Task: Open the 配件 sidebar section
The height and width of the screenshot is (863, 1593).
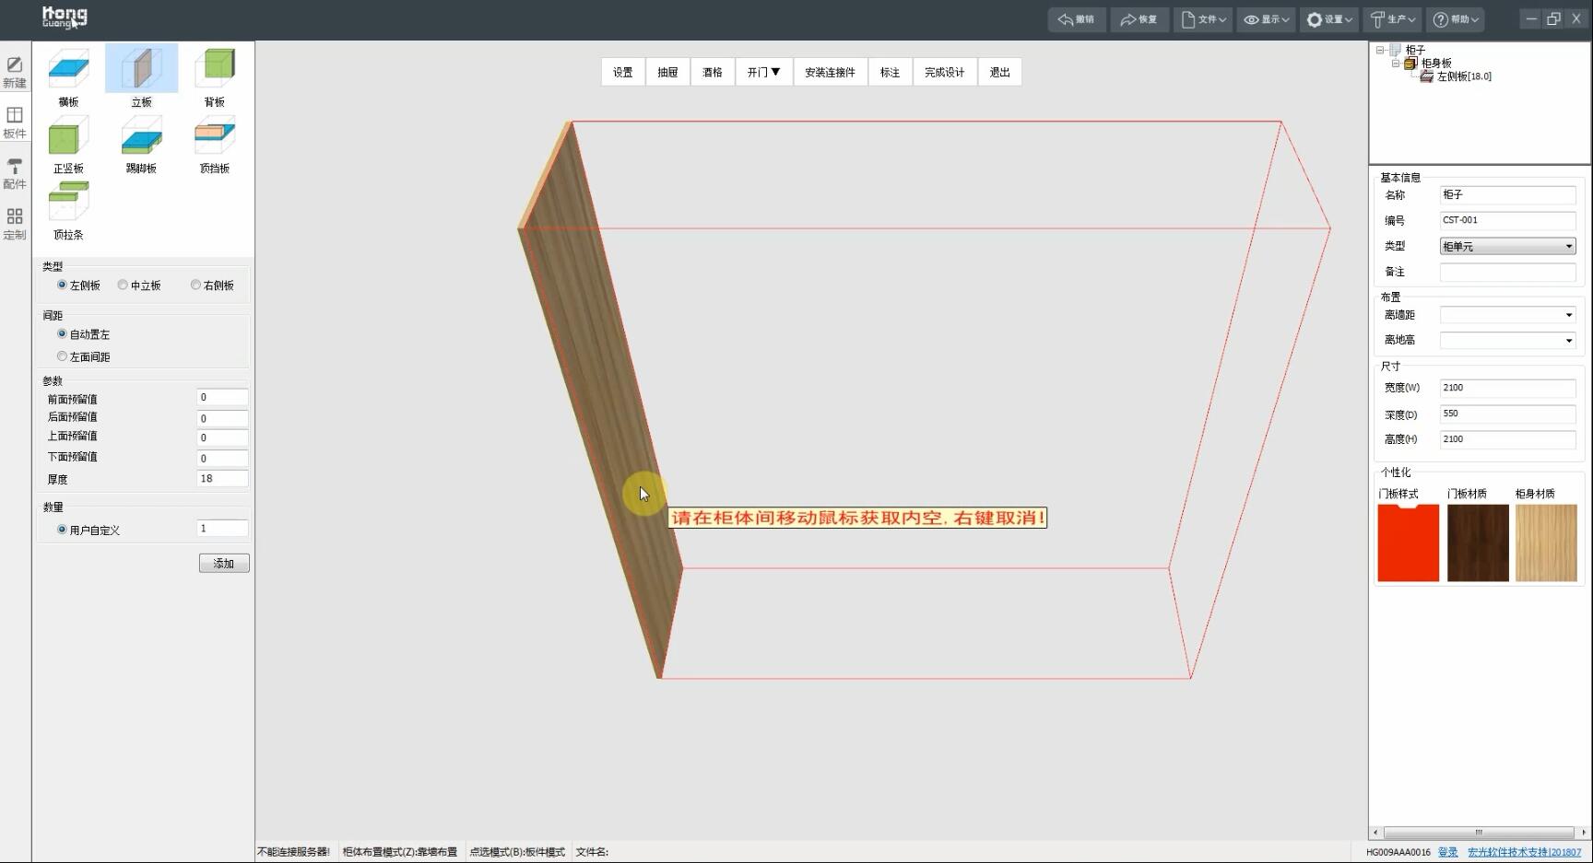Action: (15, 173)
